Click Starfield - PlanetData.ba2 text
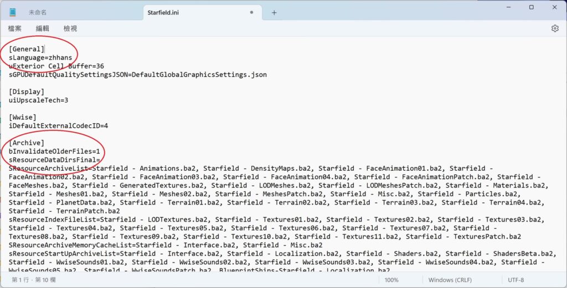567x288 pixels. pyautogui.click(x=60, y=202)
